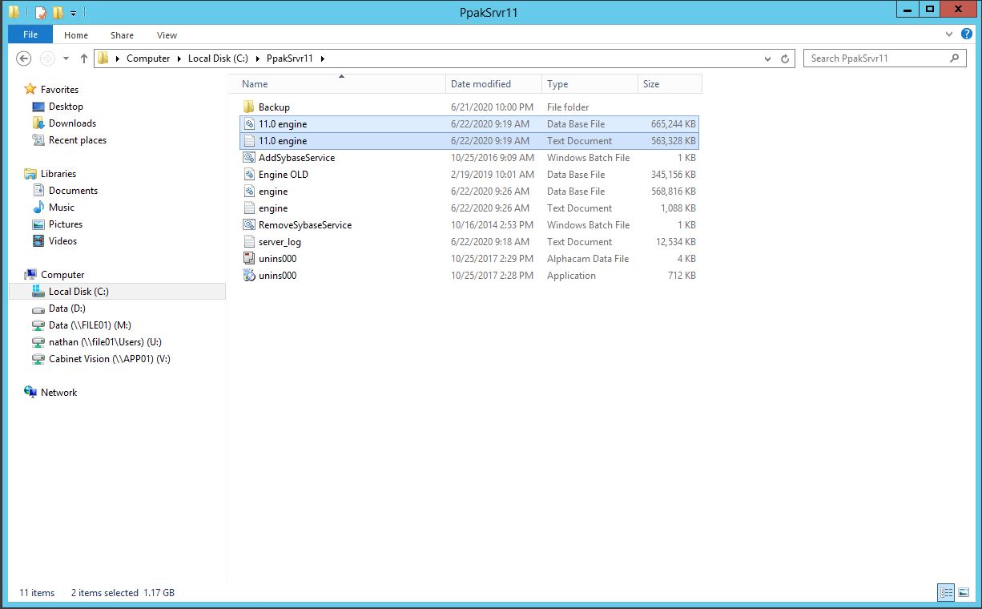Switch to large icons view in status bar
982x609 pixels.
point(964,593)
